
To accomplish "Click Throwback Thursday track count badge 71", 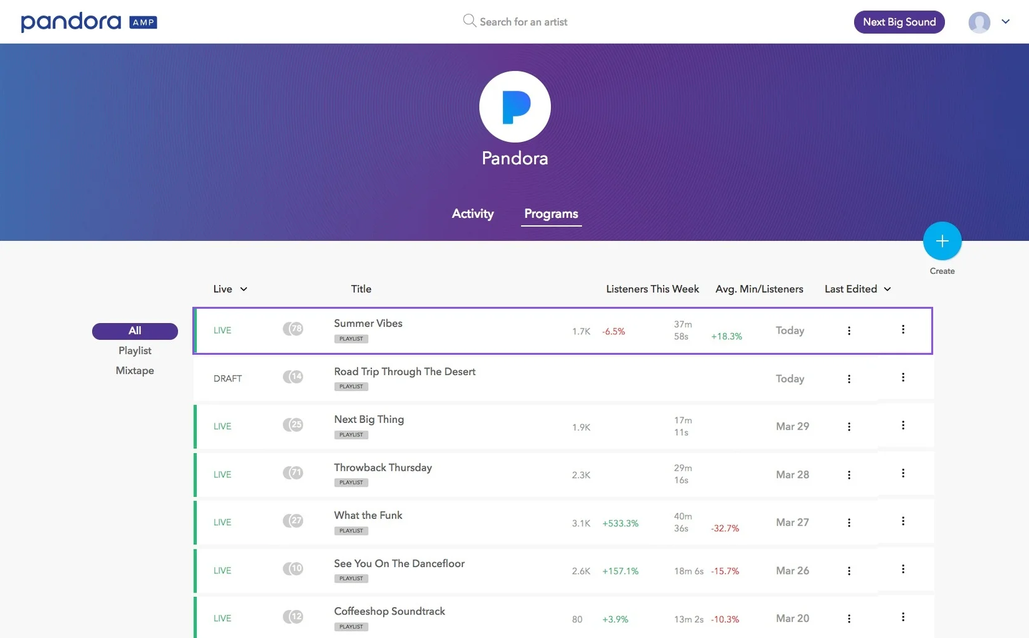I will pyautogui.click(x=293, y=472).
